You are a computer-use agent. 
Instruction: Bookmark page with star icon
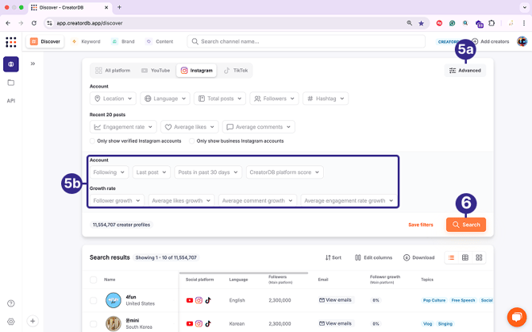[421, 23]
